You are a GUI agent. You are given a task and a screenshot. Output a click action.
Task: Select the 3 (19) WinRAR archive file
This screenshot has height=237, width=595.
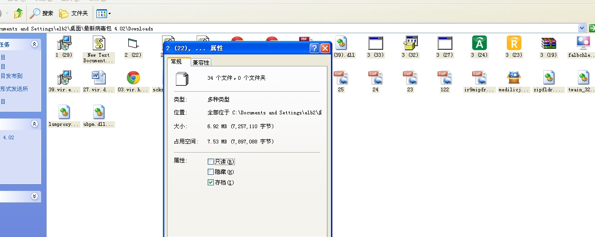(548, 44)
